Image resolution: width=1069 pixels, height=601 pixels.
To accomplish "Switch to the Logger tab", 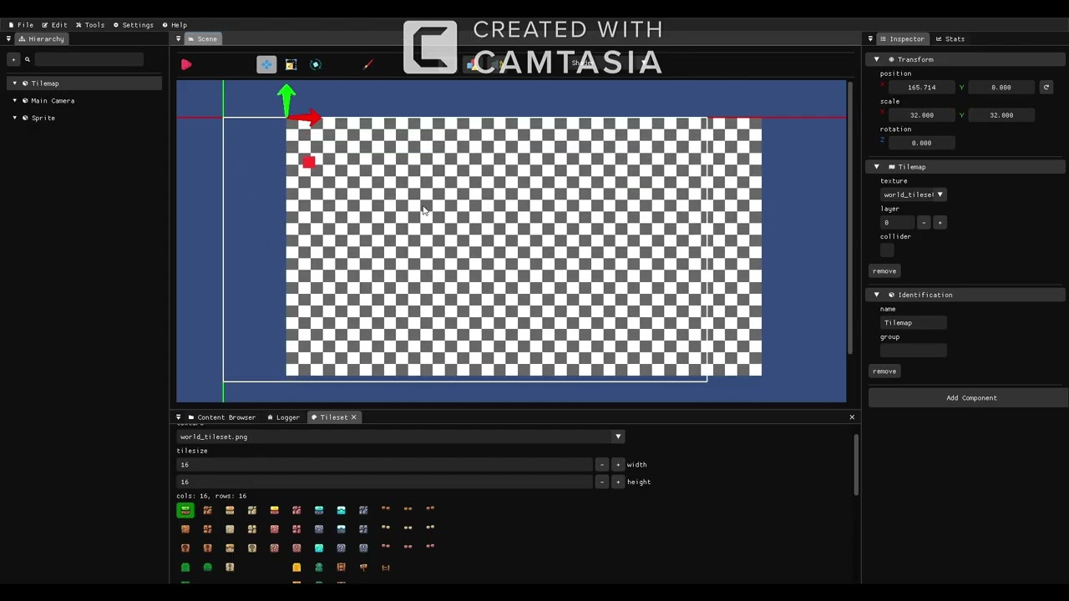I will click(283, 417).
